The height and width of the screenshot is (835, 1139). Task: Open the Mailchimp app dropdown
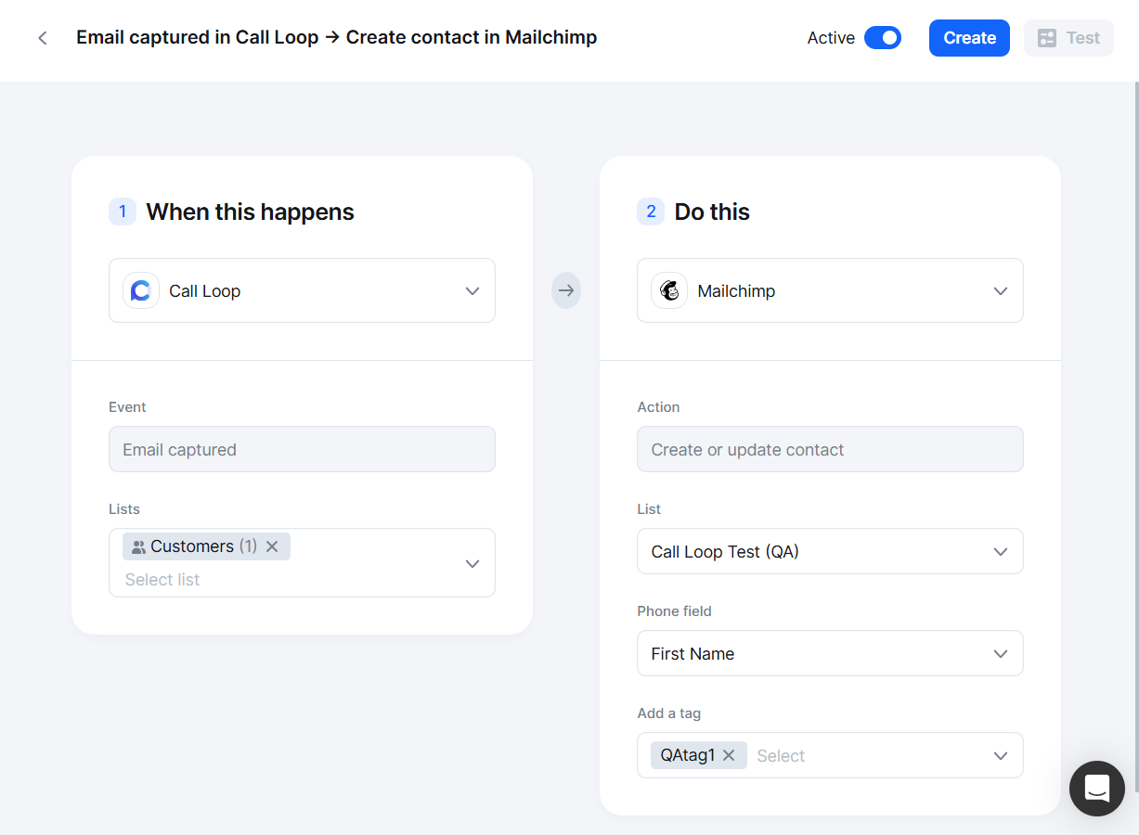830,290
